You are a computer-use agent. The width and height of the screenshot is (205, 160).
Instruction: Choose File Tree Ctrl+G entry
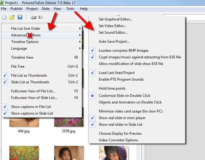pyautogui.click(x=42, y=66)
